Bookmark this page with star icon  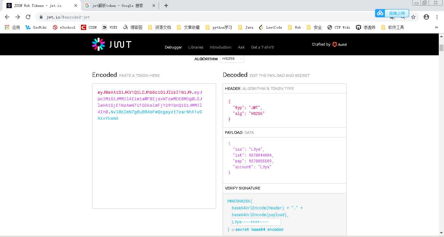(413, 17)
